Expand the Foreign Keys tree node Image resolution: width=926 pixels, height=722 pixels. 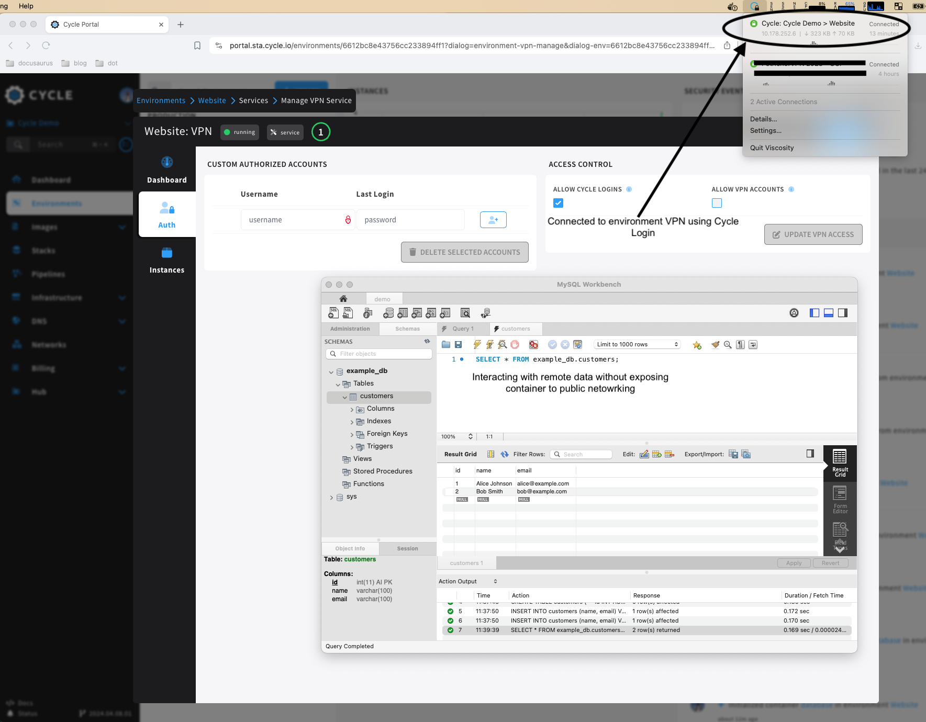coord(352,435)
